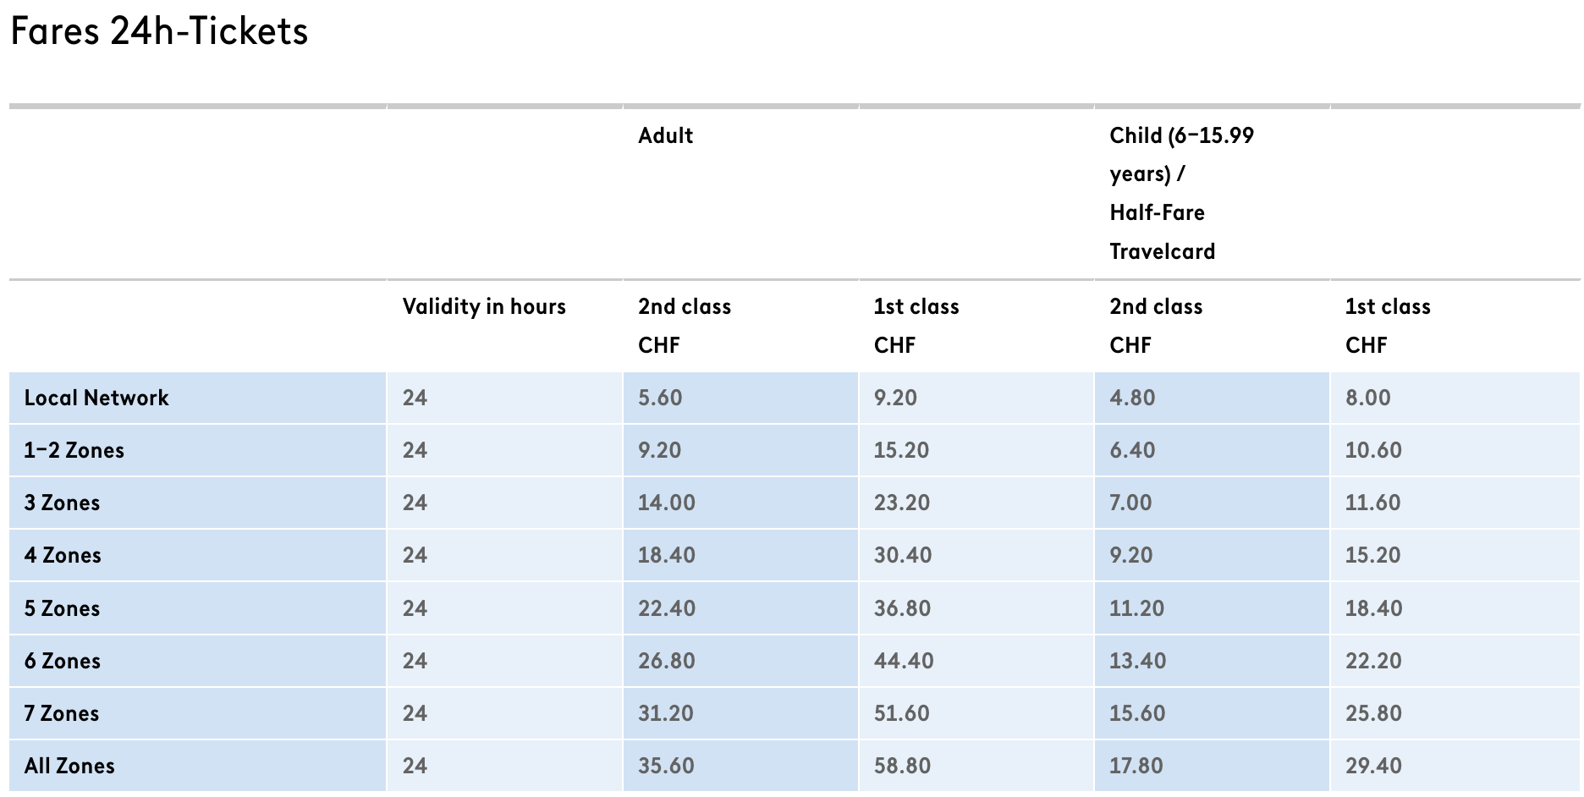Click the 3 Zones adult 2nd class fare 14.00
The image size is (1584, 797).
coord(667,503)
